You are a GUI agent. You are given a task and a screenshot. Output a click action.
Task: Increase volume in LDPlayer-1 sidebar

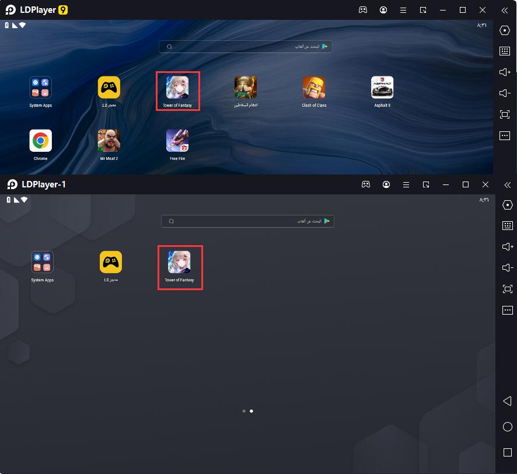tap(508, 246)
